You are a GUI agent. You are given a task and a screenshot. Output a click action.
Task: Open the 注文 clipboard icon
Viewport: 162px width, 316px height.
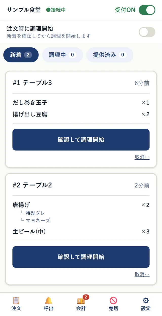click(16, 301)
